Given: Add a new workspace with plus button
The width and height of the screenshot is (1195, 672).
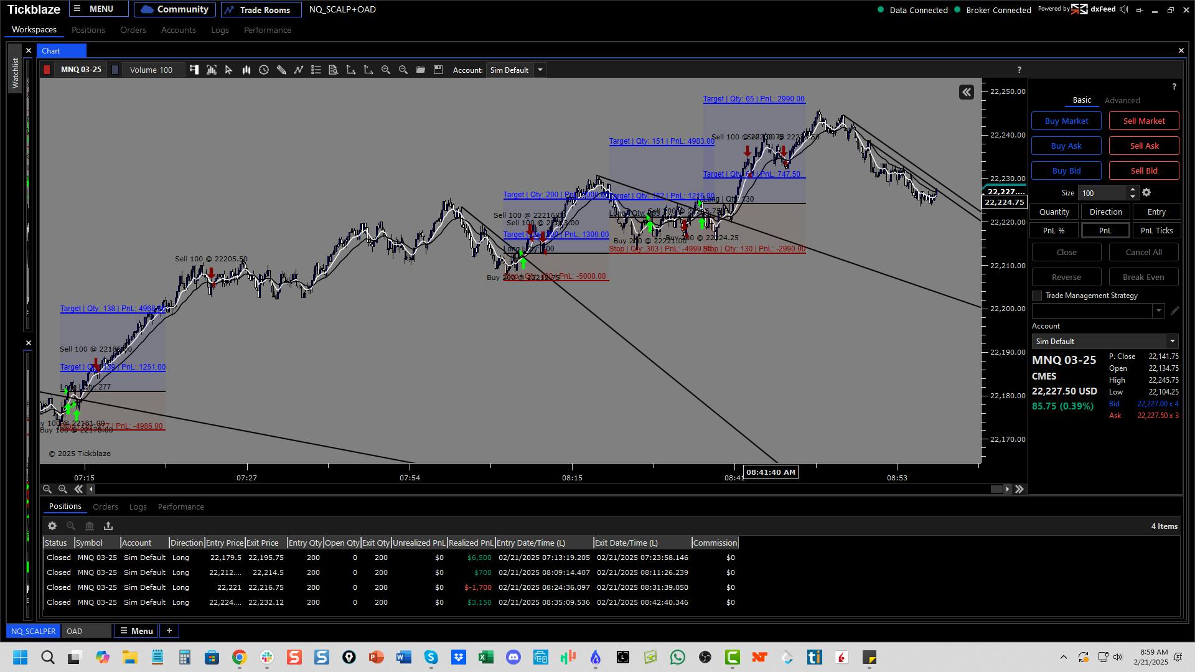Looking at the screenshot, I should click(x=169, y=631).
